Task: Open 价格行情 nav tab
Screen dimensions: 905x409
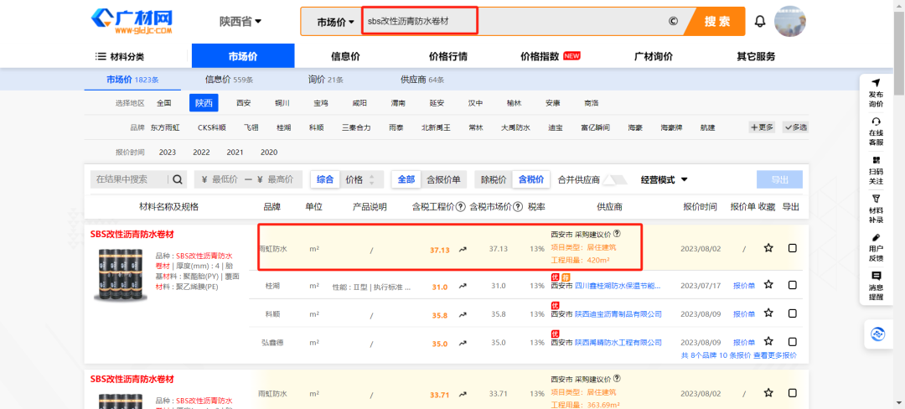Action: point(447,56)
